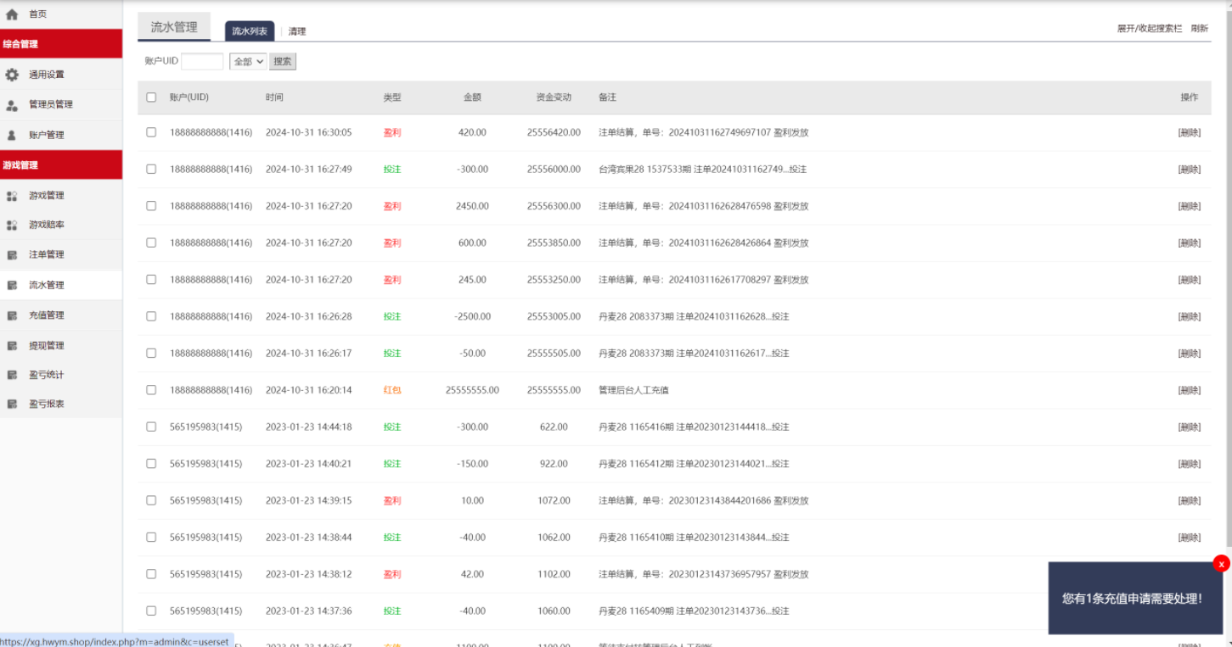
Task: Go to 充值管理 in sidebar
Action: tap(47, 315)
